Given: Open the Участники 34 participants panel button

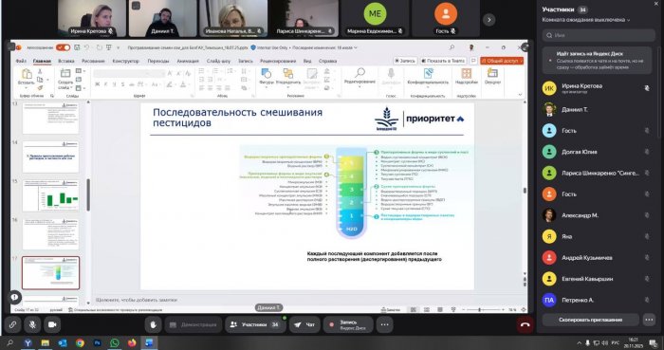Looking at the screenshot, I should coord(255,324).
